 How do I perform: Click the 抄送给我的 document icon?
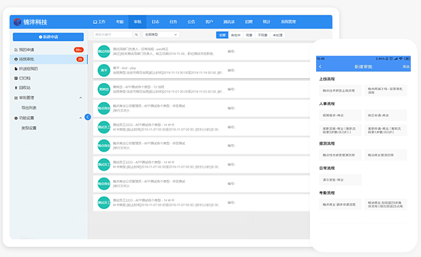(16, 69)
